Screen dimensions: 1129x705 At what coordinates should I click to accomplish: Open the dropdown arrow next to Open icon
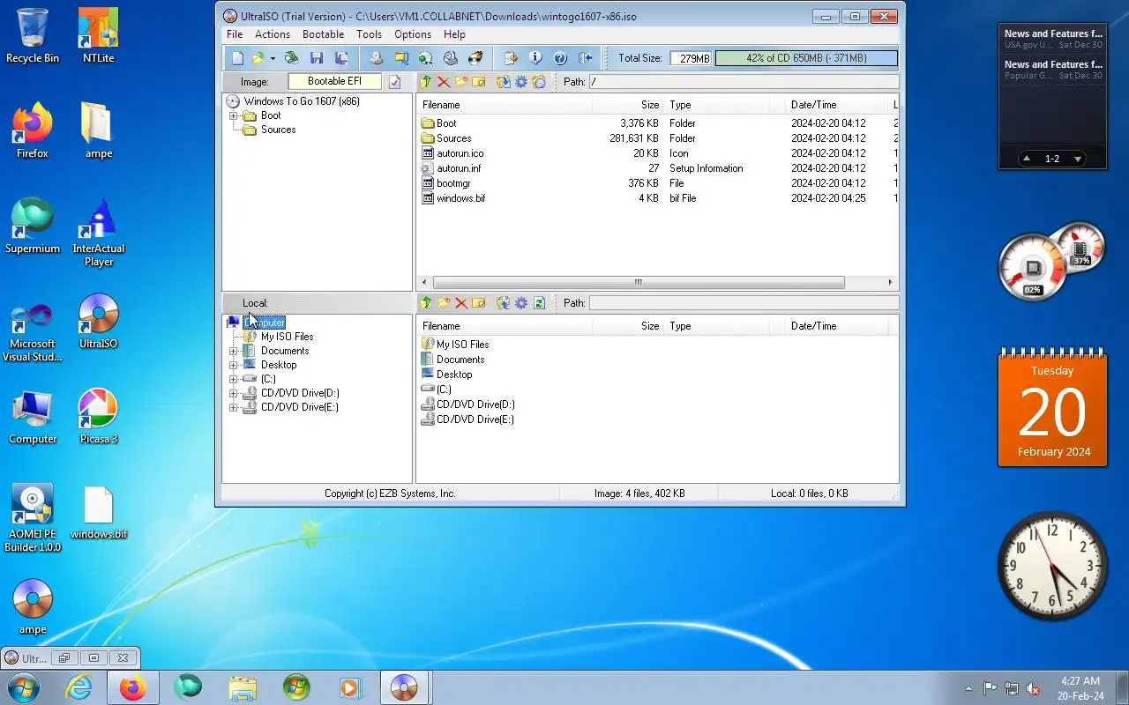273,58
